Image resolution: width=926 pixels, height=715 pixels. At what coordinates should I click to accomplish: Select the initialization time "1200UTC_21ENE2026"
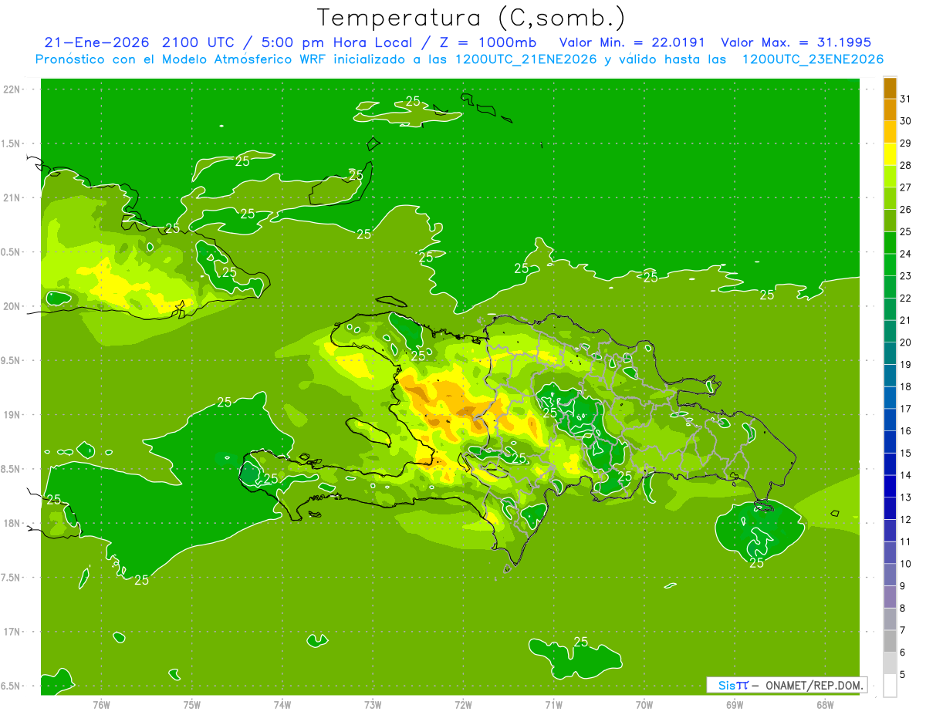pos(526,59)
